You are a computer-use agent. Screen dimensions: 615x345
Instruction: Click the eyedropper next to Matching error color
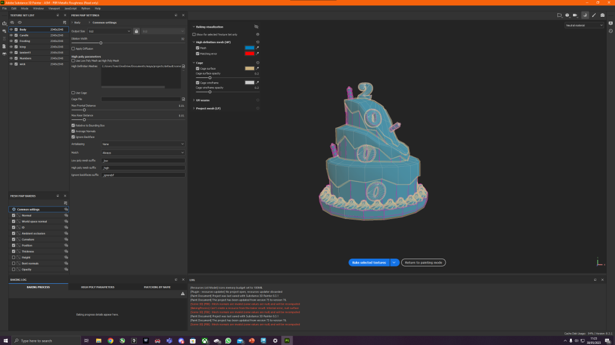click(258, 53)
